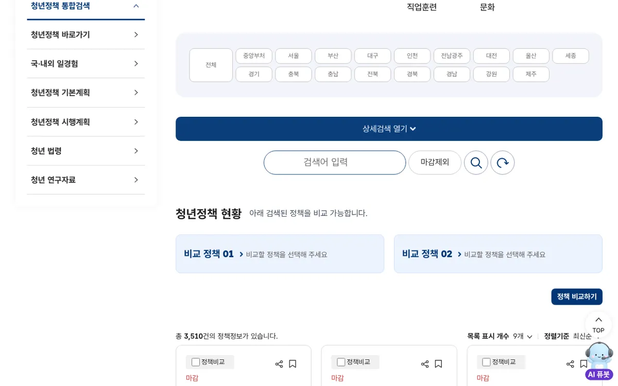Select the 중앙부처 region filter

click(254, 56)
